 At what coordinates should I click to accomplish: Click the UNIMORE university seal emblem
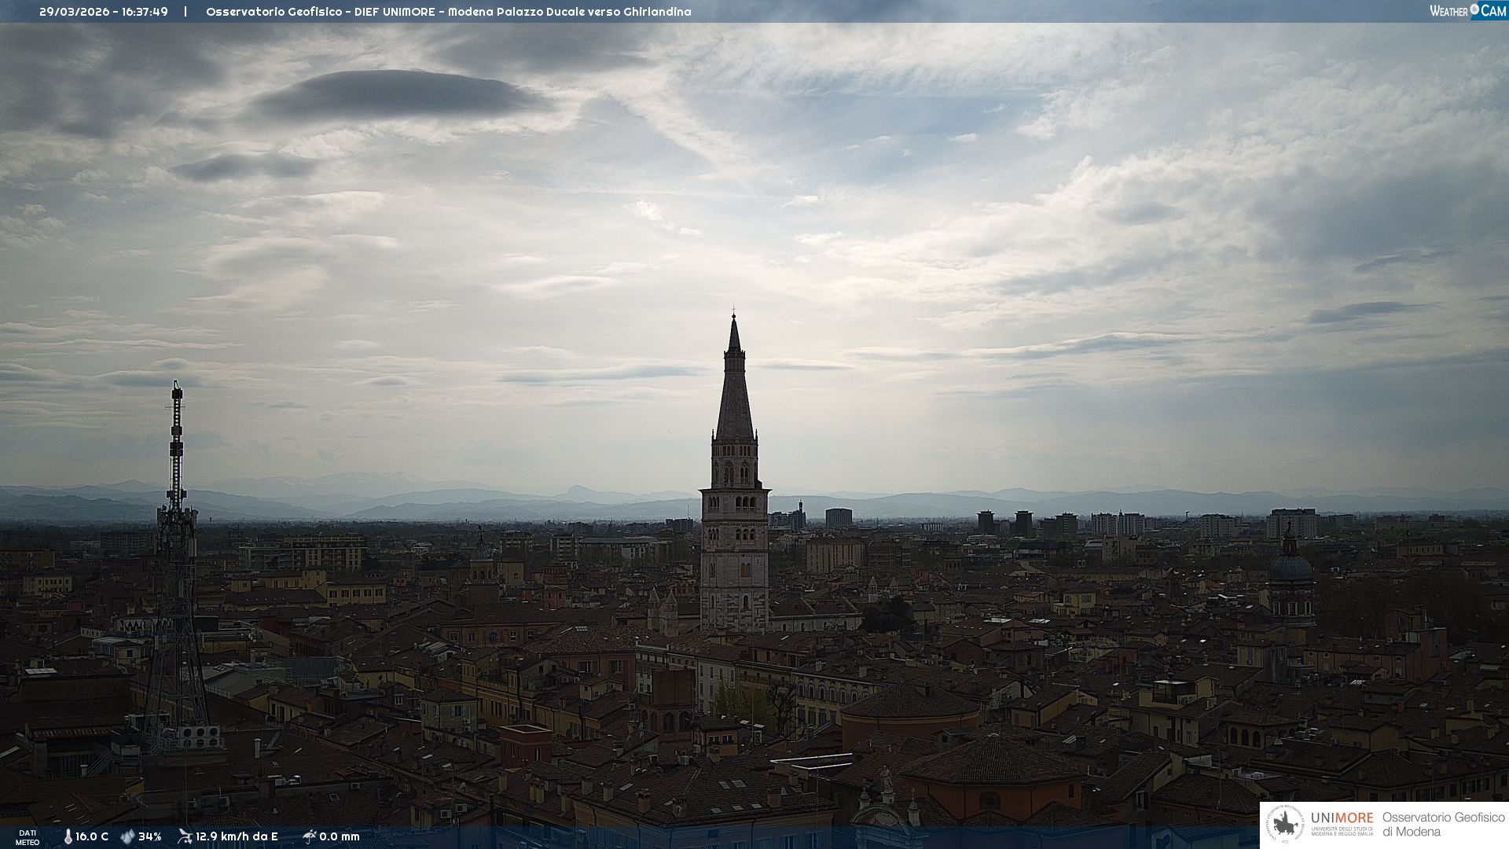pos(1285,825)
